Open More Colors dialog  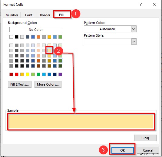(48, 84)
